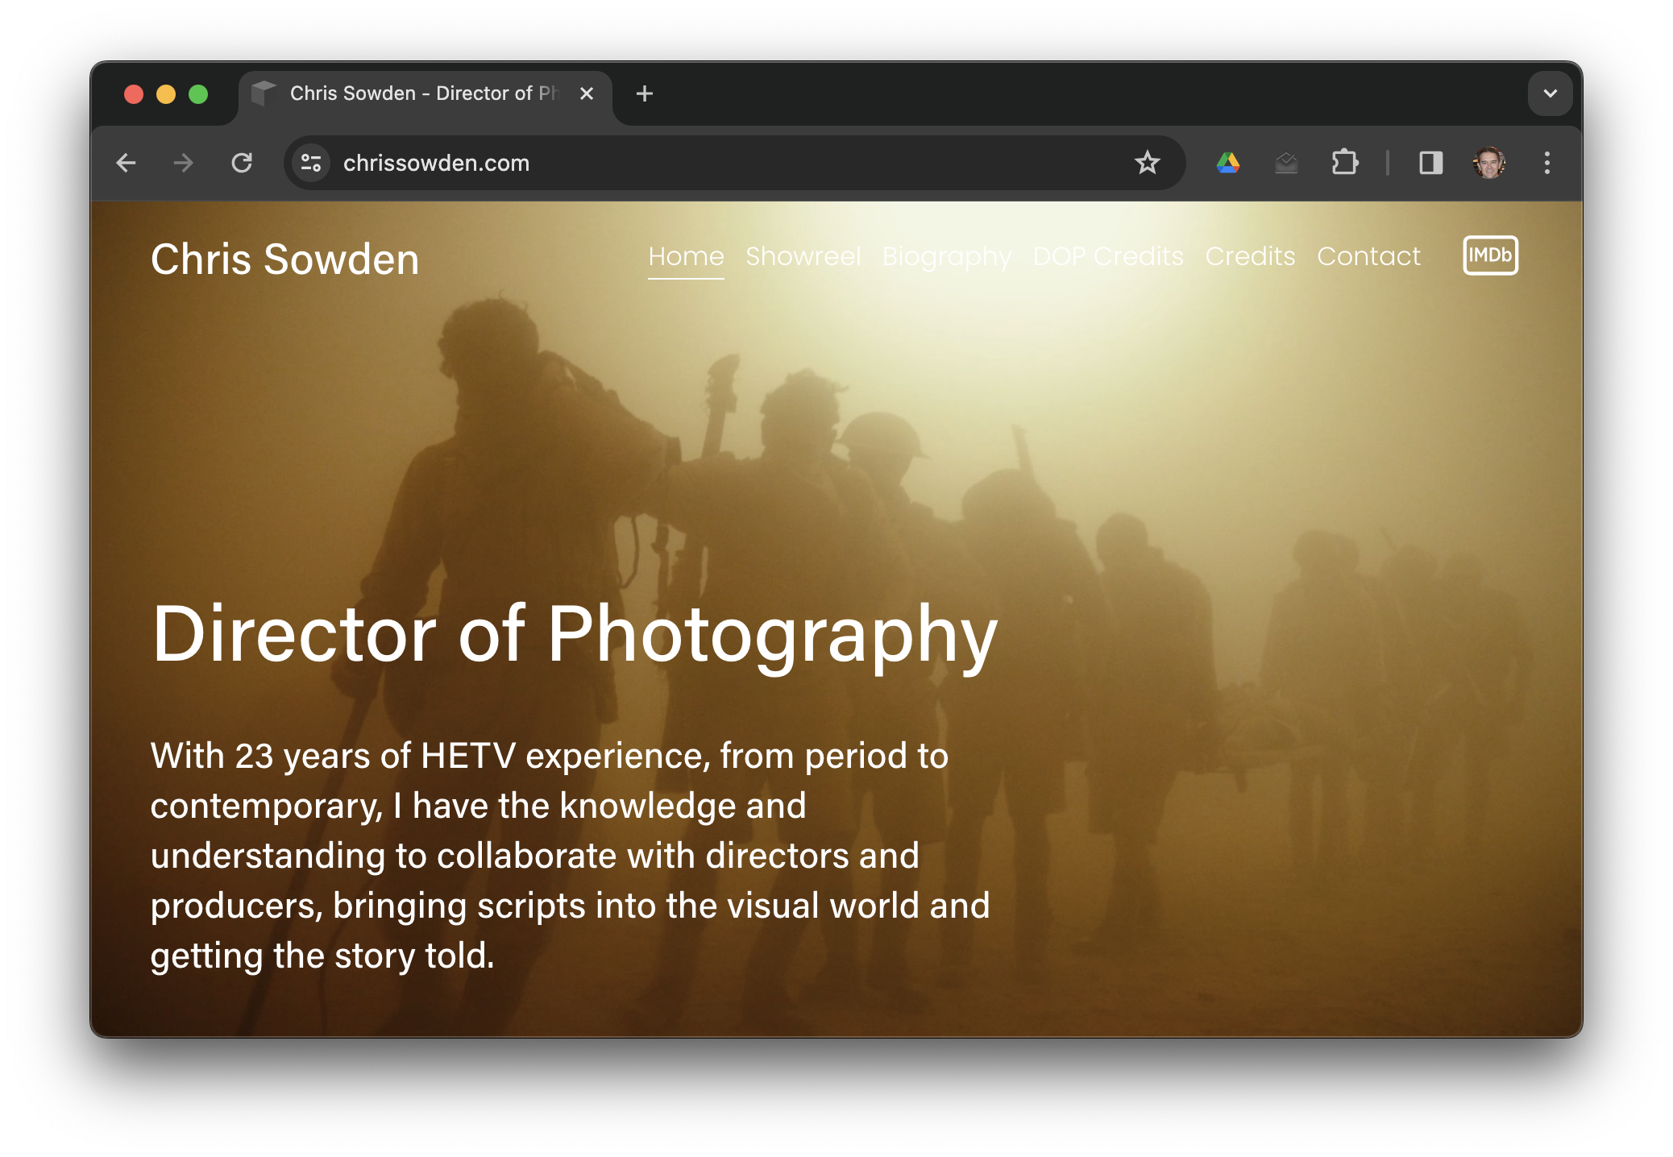This screenshot has height=1157, width=1673.
Task: Expand the tab search dropdown chevron
Action: 1550,93
